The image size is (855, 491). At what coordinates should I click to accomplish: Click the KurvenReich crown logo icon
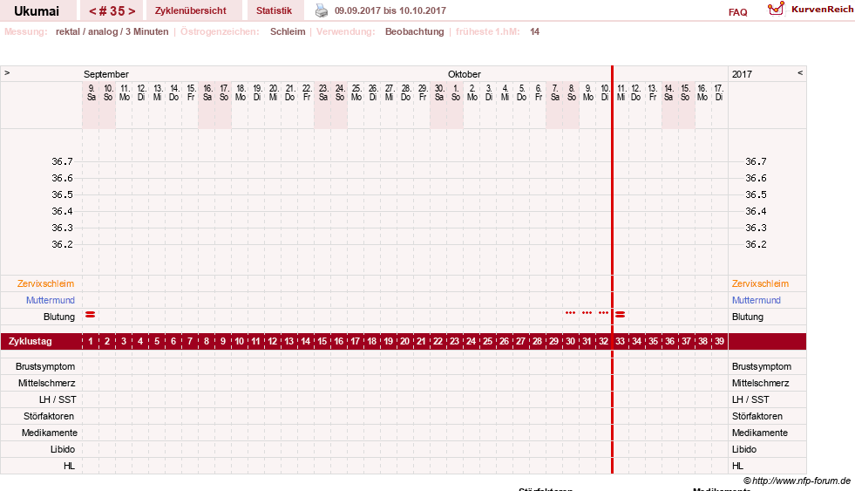776,9
